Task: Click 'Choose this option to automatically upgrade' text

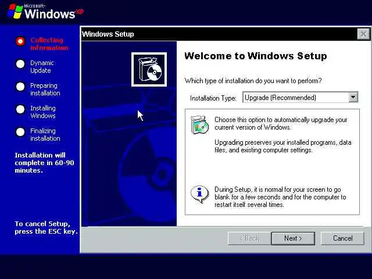Action: point(281,124)
